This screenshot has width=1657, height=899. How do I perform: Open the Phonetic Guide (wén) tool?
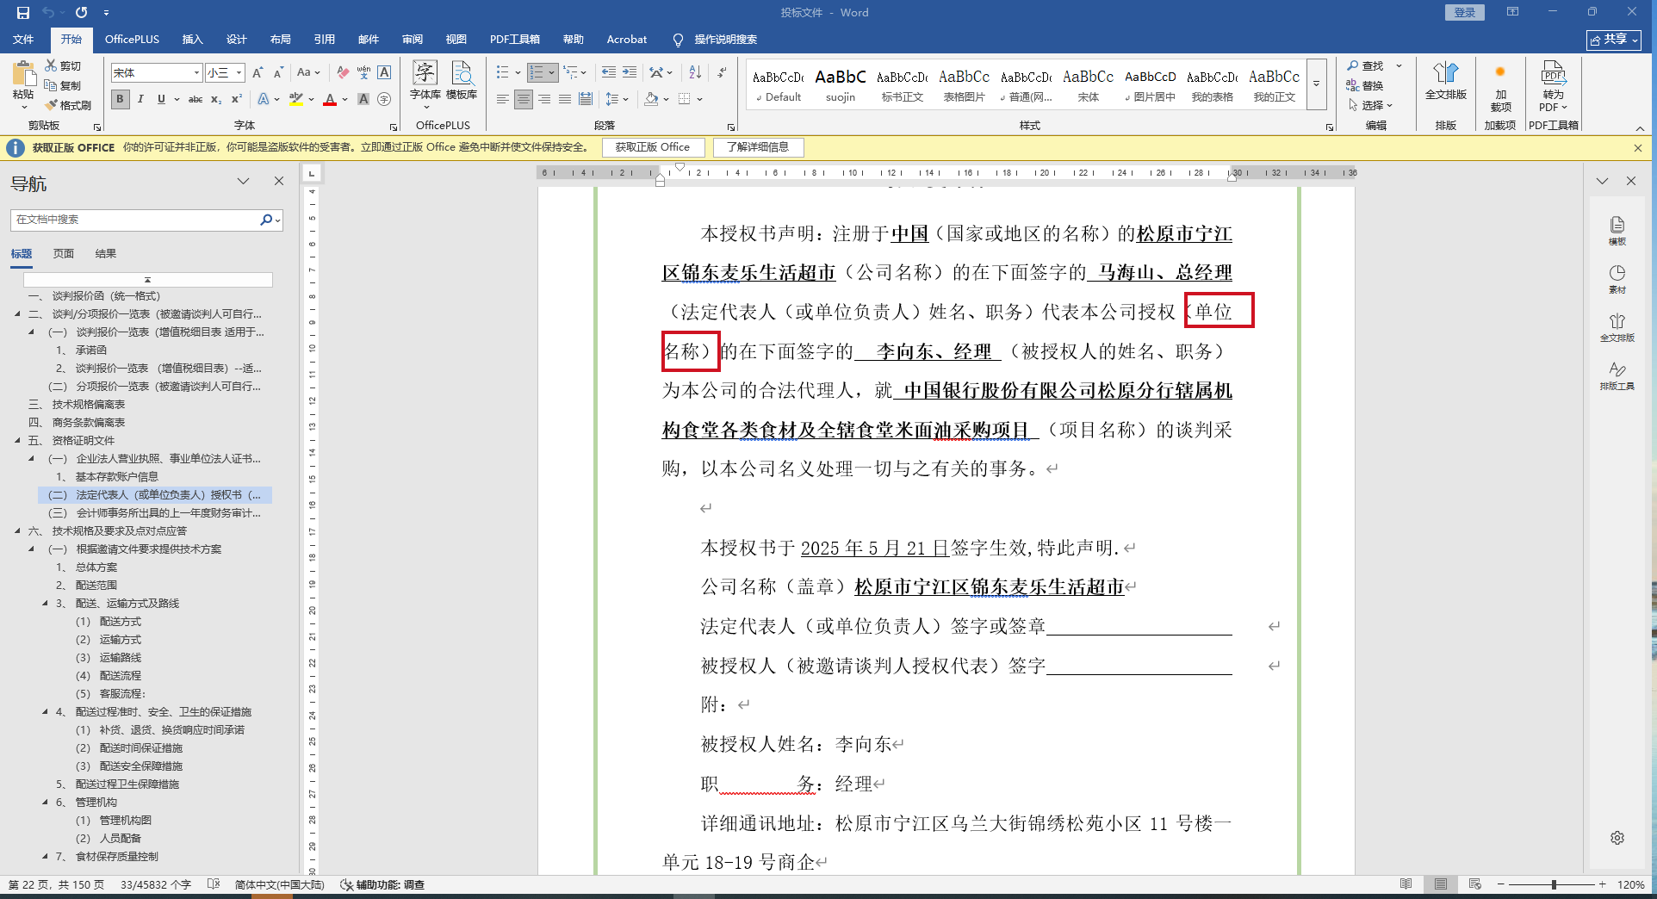coord(363,73)
